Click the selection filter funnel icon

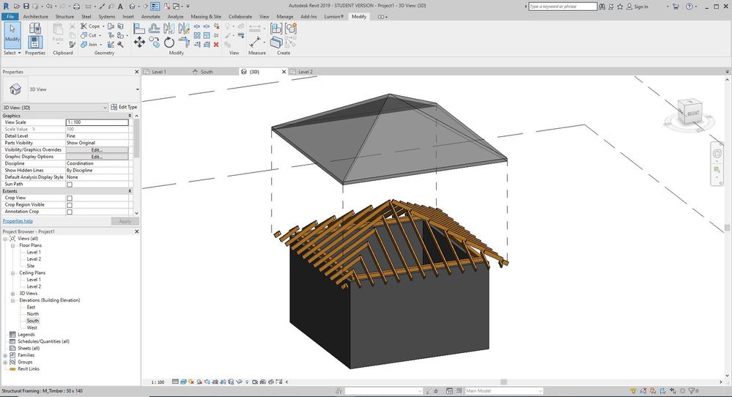(x=692, y=391)
